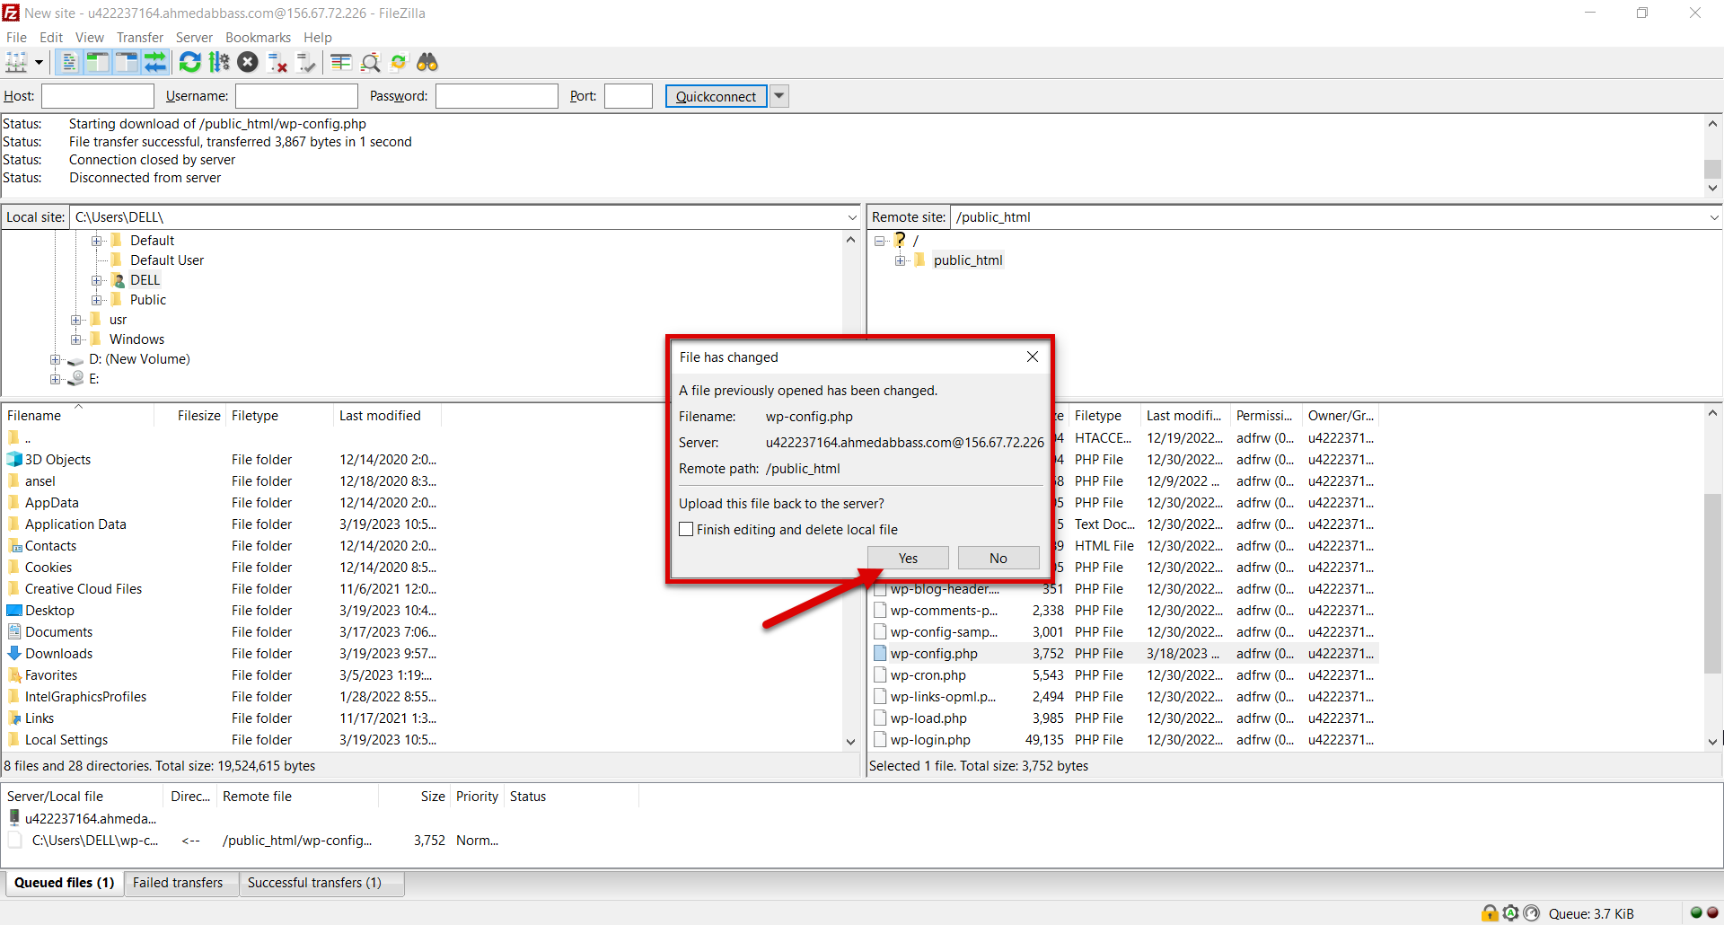Click the Host input field
Viewport: 1724px width, 925px height.
pos(98,96)
